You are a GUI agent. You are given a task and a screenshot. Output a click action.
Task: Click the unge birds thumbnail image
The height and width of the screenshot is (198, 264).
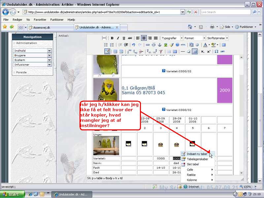click(x=106, y=146)
